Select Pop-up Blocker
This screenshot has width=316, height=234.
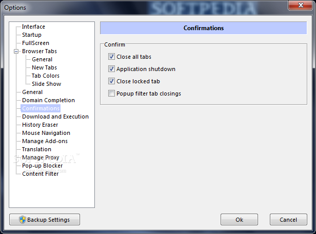point(42,166)
